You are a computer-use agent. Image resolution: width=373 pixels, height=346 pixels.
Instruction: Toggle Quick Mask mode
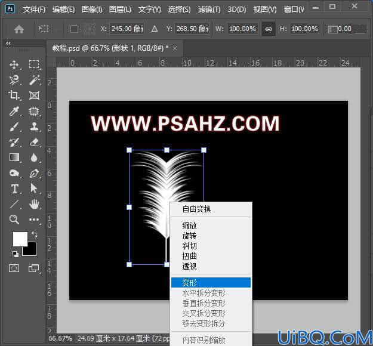tap(14, 268)
